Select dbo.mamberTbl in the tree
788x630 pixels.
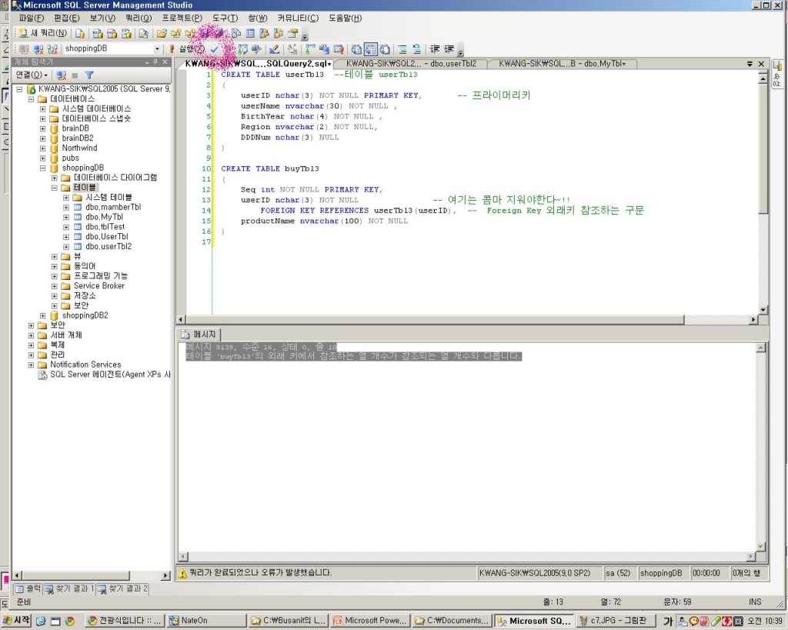[x=113, y=207]
